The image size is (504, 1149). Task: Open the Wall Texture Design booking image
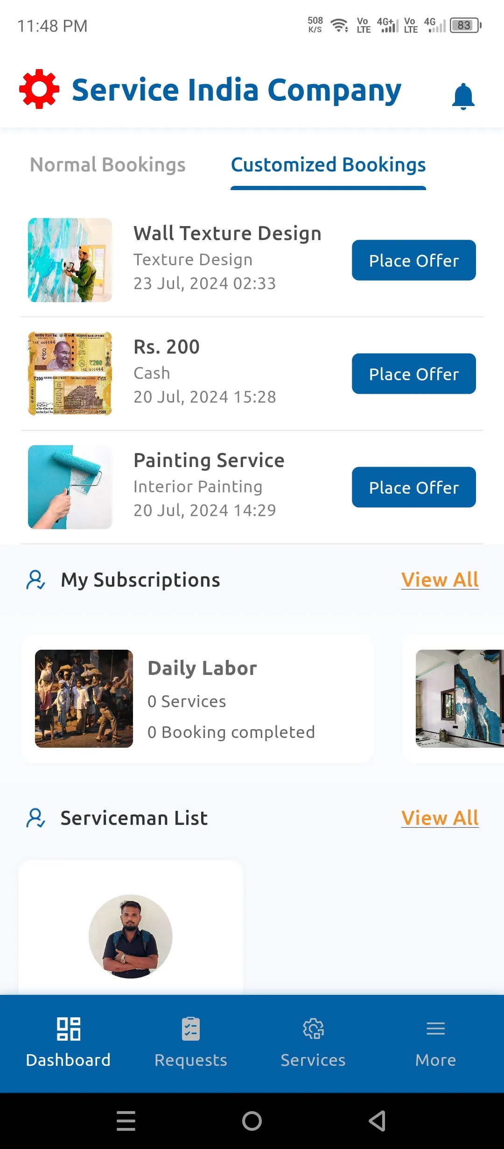pyautogui.click(x=70, y=260)
